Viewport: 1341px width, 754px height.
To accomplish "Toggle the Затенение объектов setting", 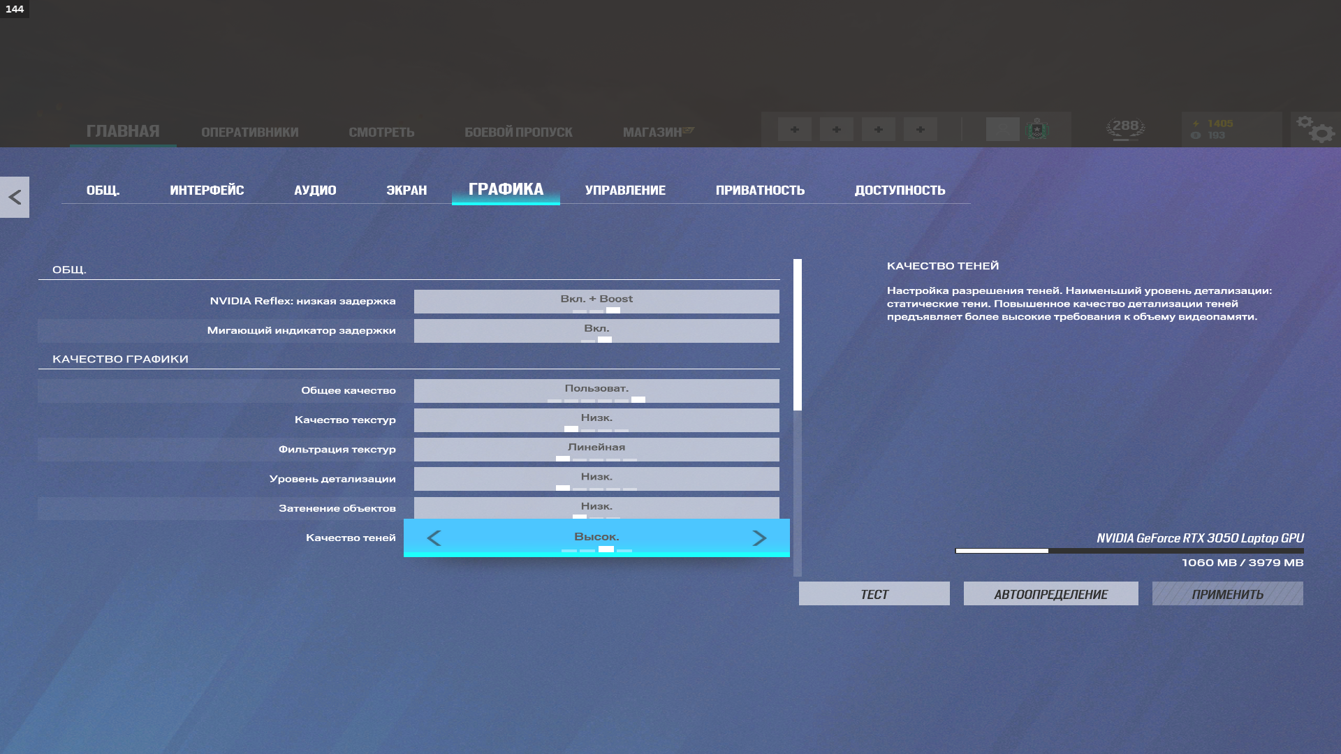I will 596,508.
